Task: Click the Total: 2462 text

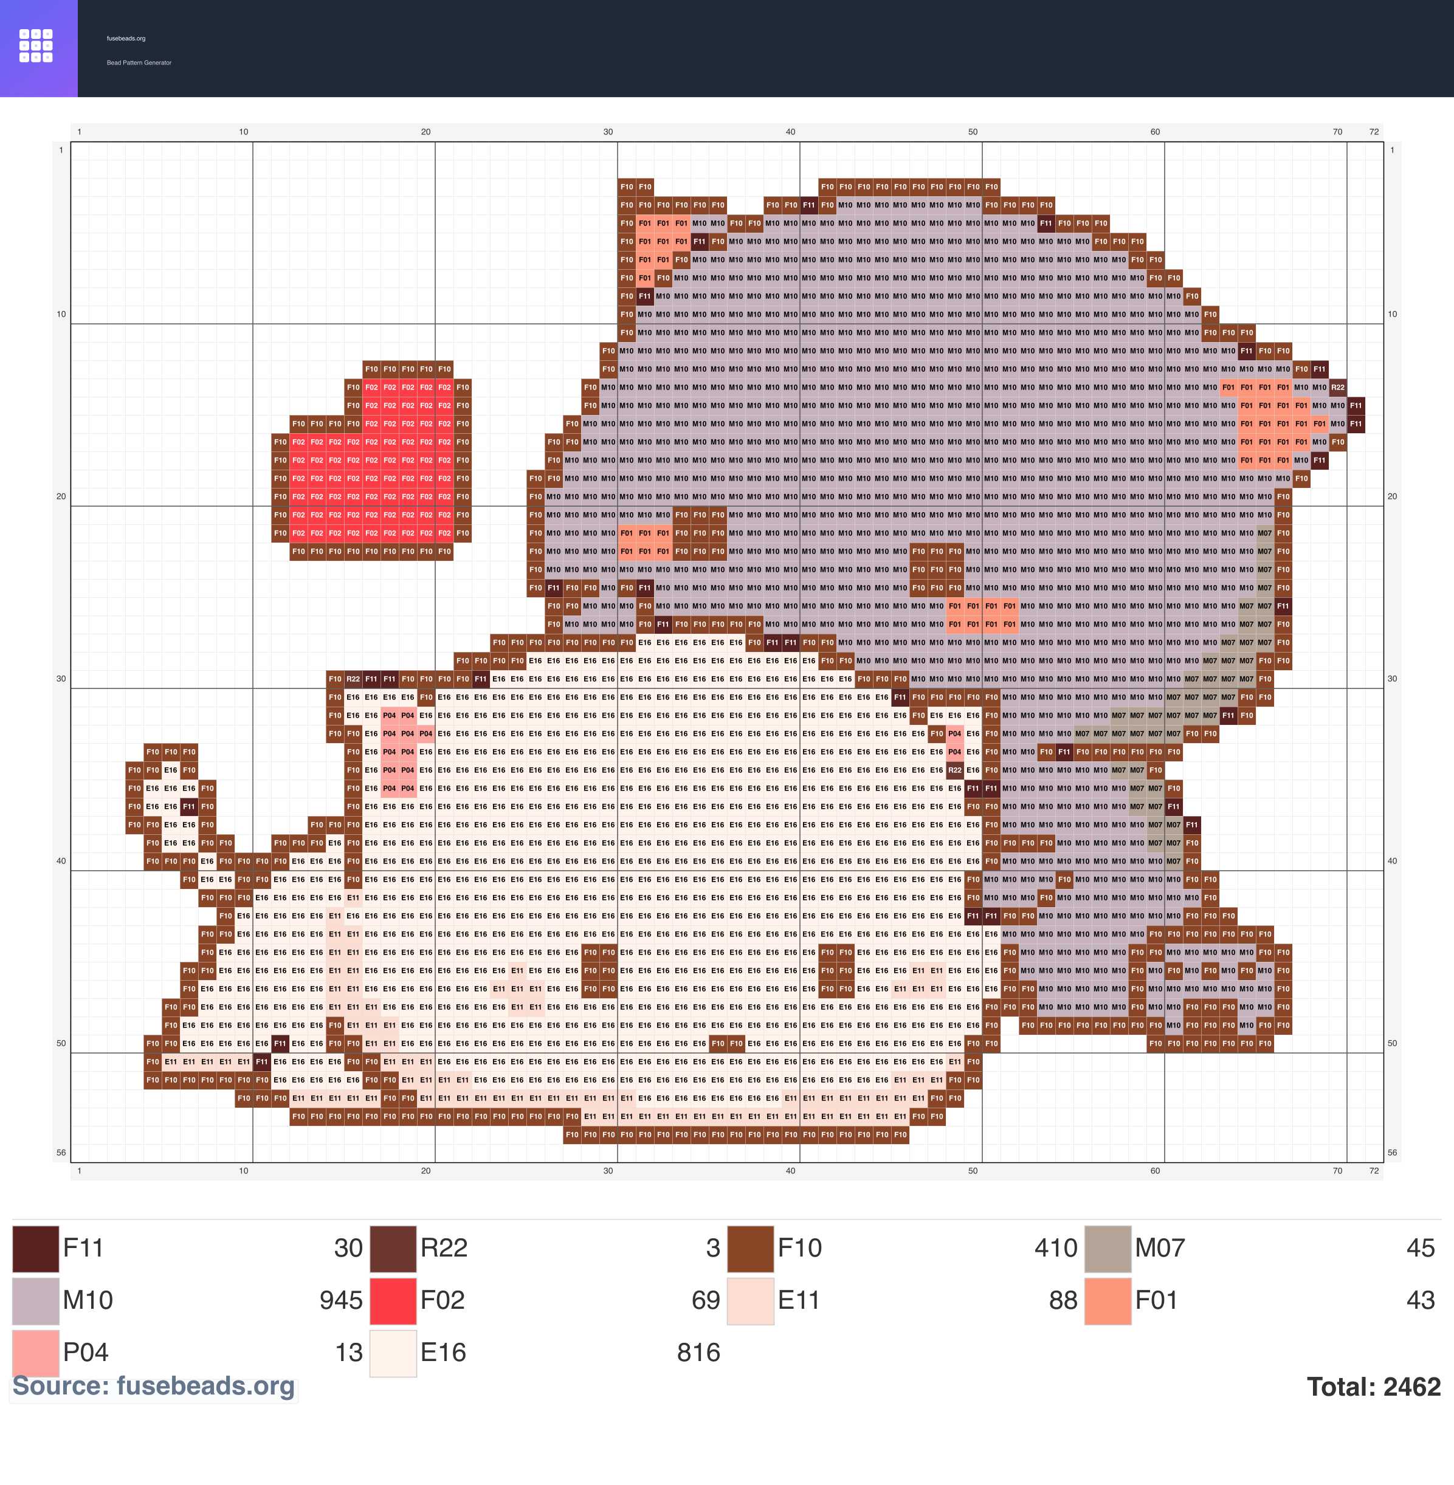Action: [x=1374, y=1387]
